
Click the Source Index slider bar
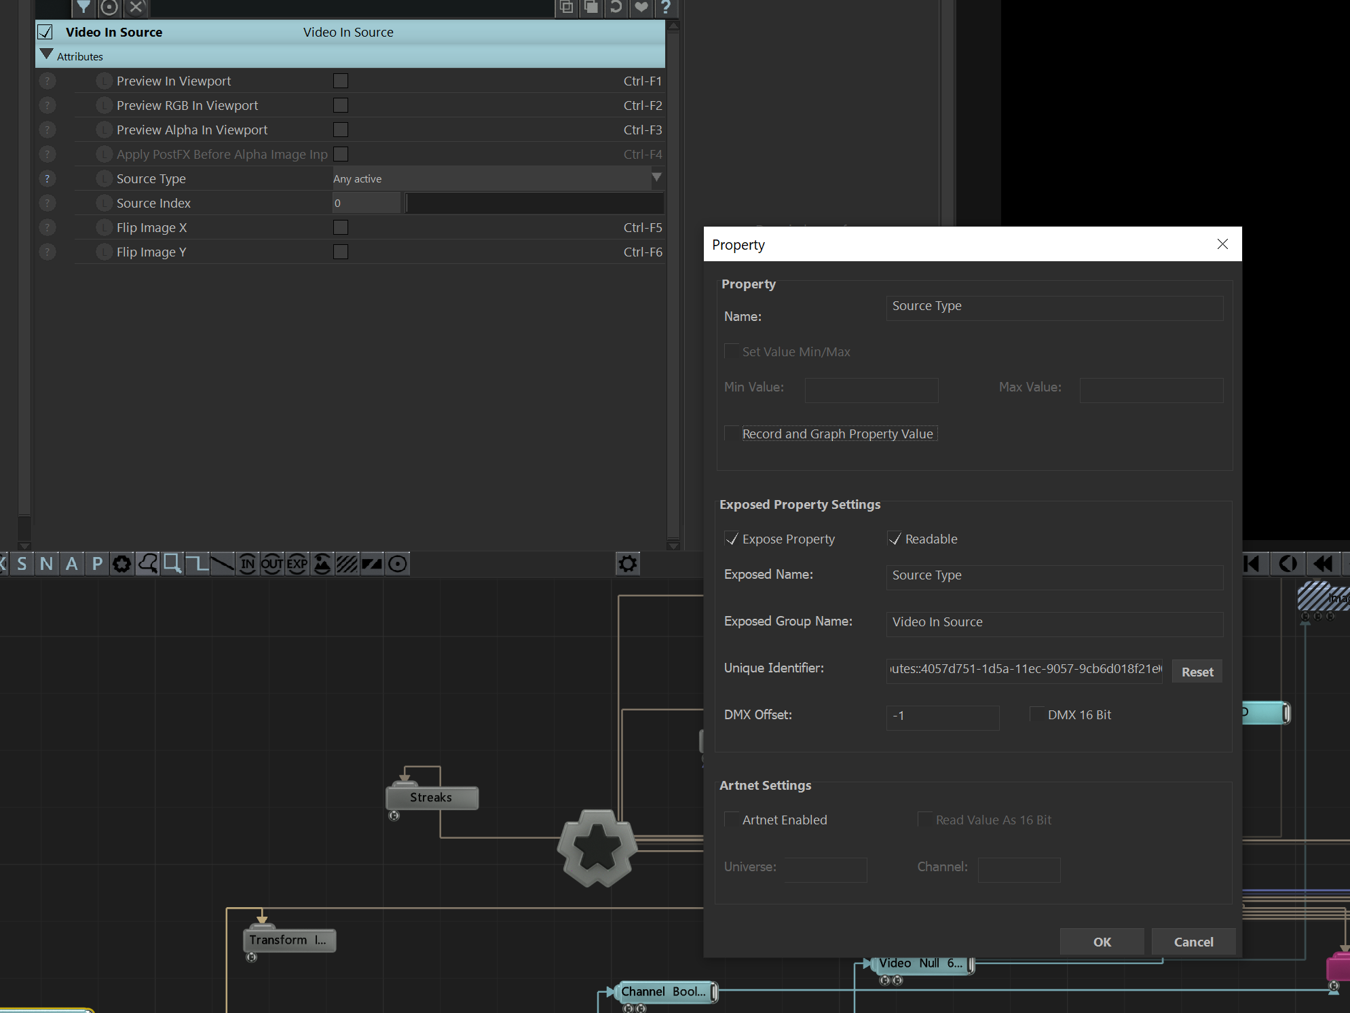(x=535, y=203)
